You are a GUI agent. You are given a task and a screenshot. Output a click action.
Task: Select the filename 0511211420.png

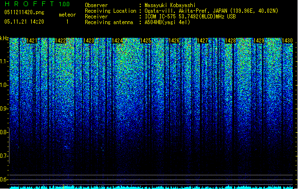click(x=24, y=12)
